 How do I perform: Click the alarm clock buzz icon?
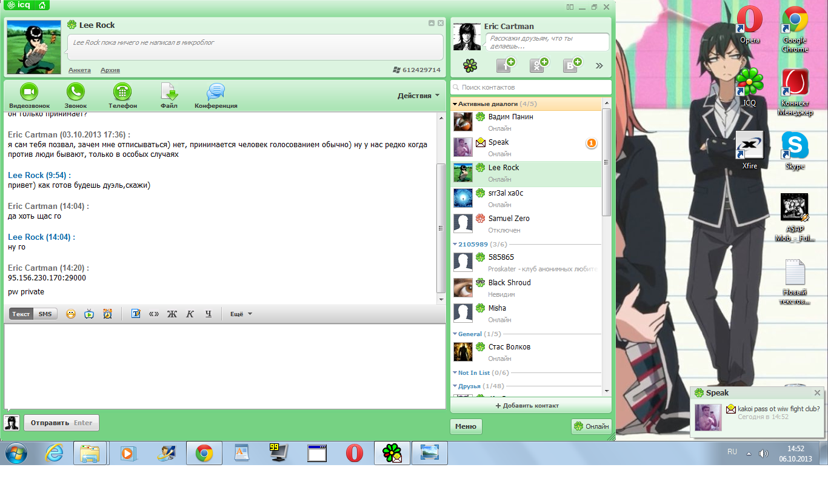coord(107,314)
